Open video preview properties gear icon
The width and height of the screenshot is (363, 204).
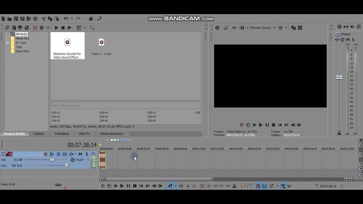pos(217,28)
